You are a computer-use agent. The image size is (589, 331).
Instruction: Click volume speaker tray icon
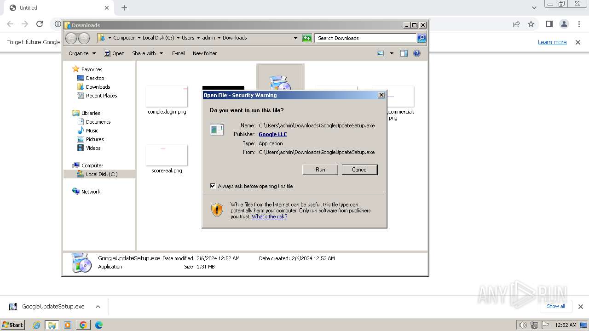523,325
